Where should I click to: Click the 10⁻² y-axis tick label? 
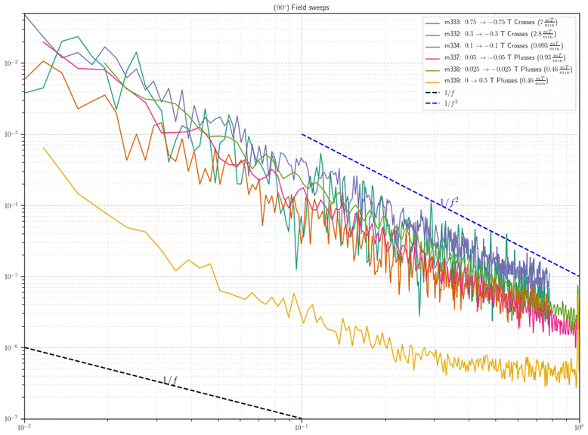point(12,63)
